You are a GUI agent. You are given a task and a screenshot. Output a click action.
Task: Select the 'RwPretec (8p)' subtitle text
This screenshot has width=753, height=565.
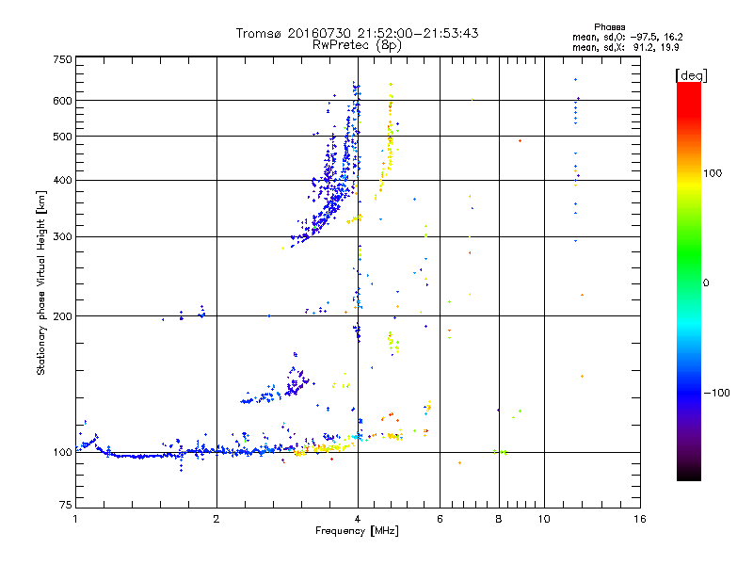(x=357, y=45)
